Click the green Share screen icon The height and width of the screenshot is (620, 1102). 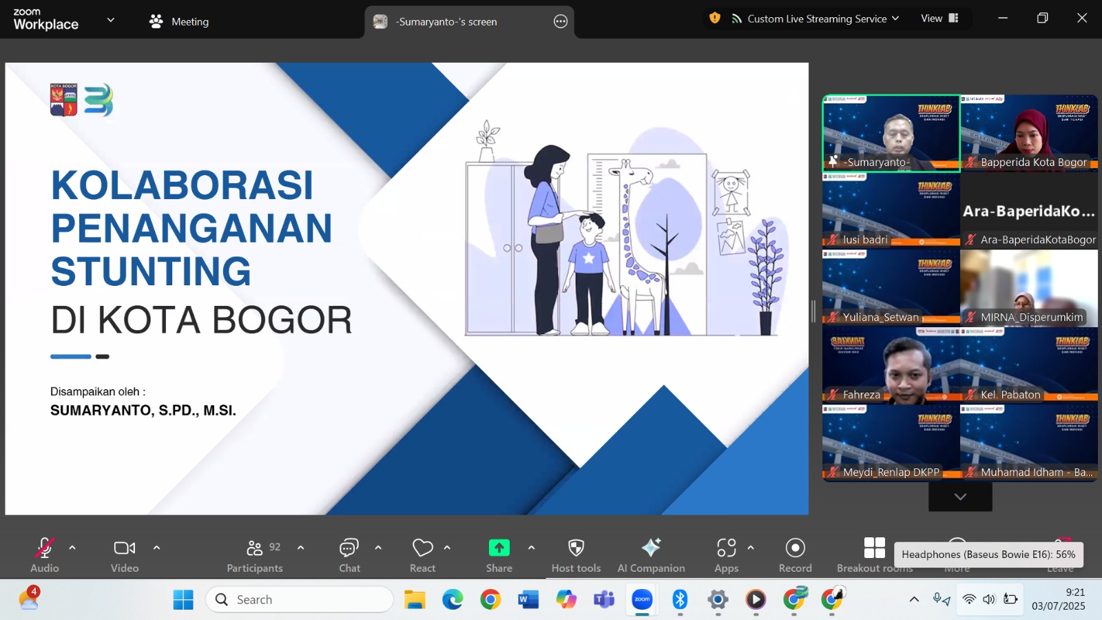tap(499, 548)
